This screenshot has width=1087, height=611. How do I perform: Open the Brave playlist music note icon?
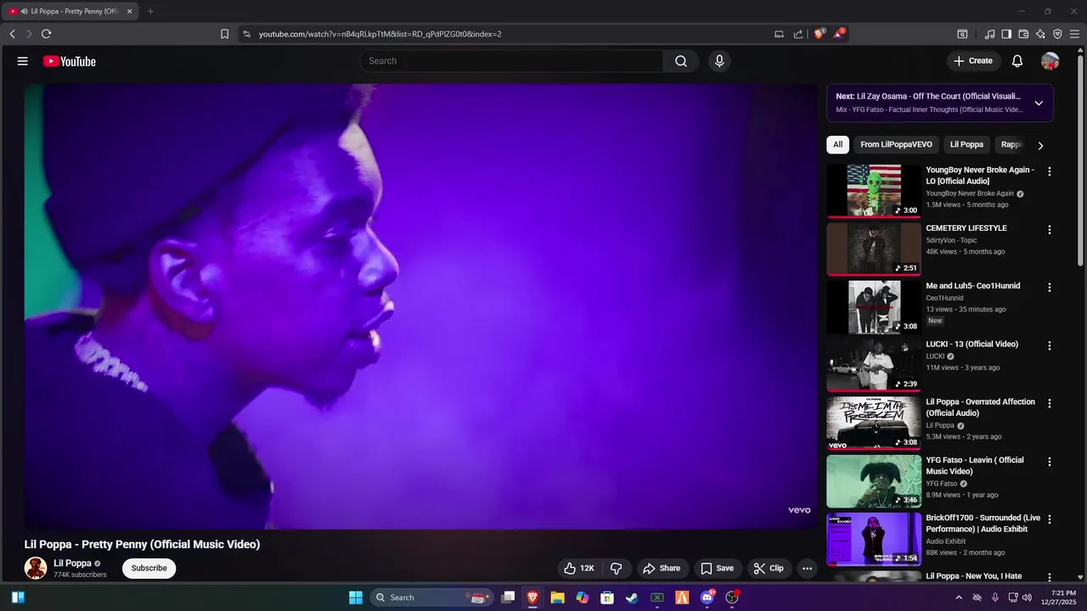point(989,34)
